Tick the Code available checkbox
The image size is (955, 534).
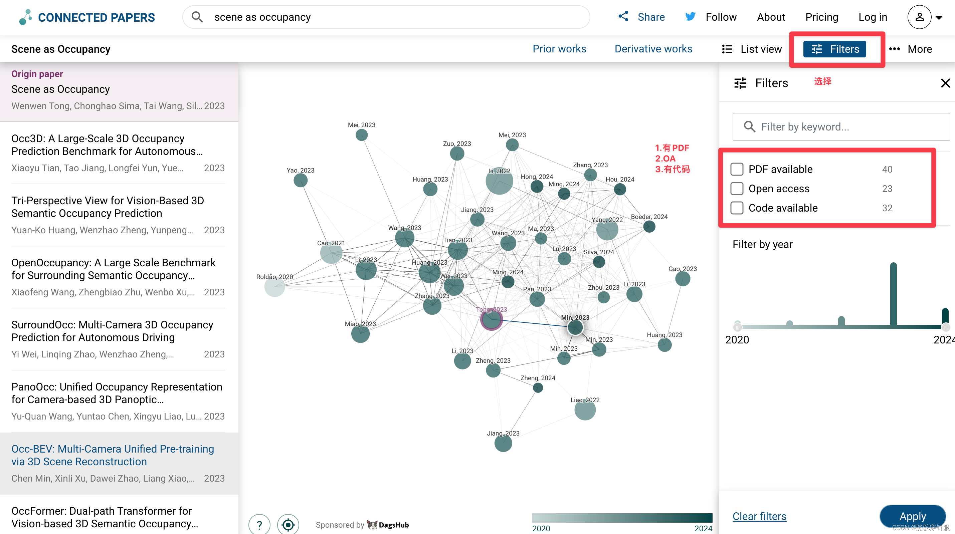click(x=737, y=208)
